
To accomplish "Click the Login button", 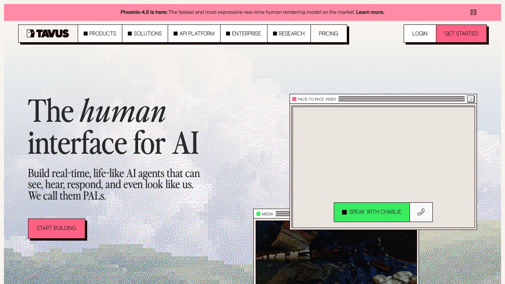I will click(420, 34).
